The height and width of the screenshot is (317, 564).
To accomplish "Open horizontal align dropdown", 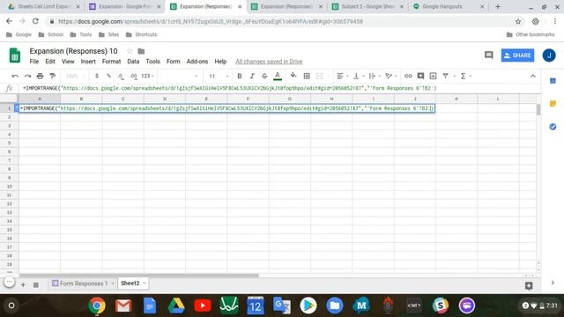I will (x=342, y=76).
